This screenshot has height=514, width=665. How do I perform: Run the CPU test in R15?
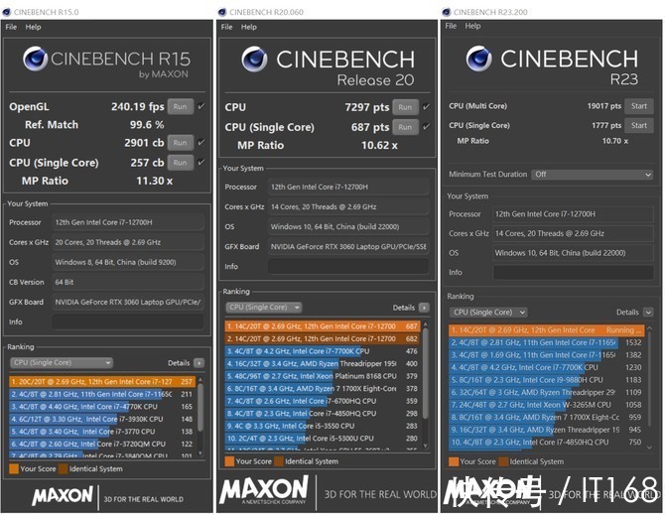pos(181,143)
